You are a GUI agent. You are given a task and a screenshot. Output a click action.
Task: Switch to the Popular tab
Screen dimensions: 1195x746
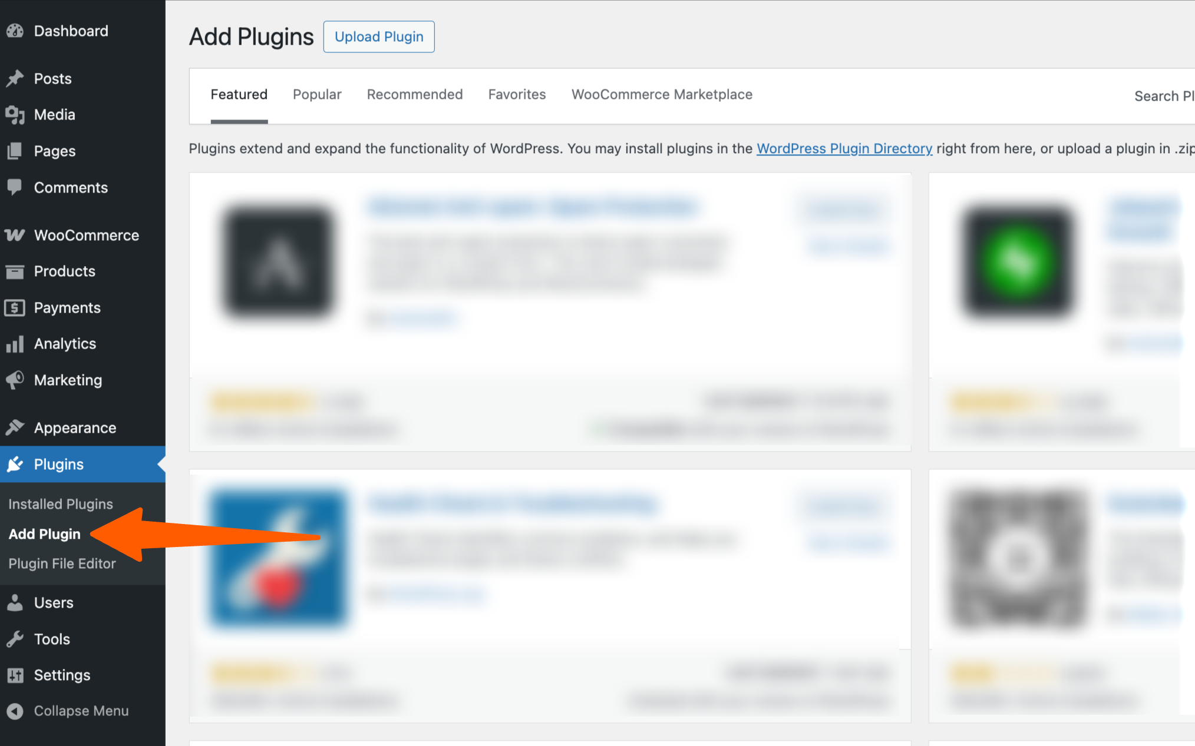coord(317,95)
